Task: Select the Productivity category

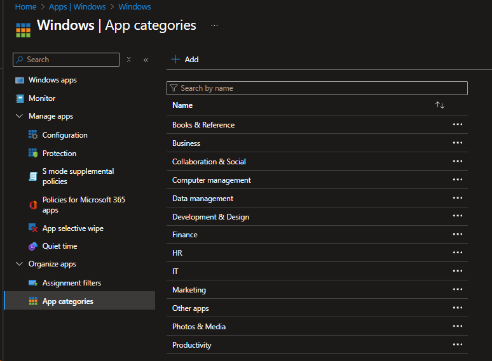Action: [x=192, y=345]
